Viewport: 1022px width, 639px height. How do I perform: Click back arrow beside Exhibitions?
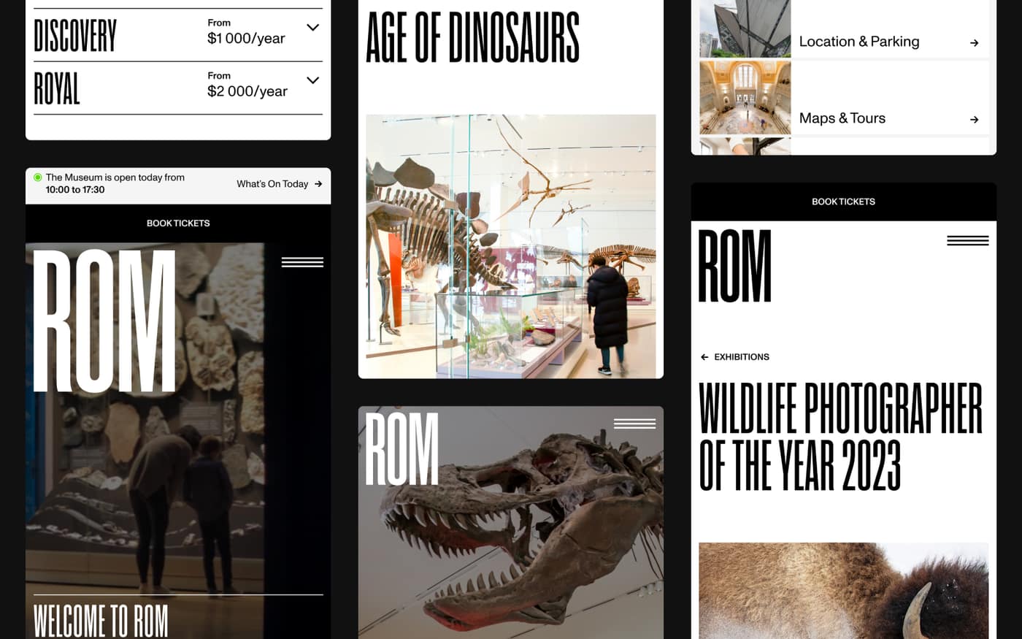[x=704, y=357]
